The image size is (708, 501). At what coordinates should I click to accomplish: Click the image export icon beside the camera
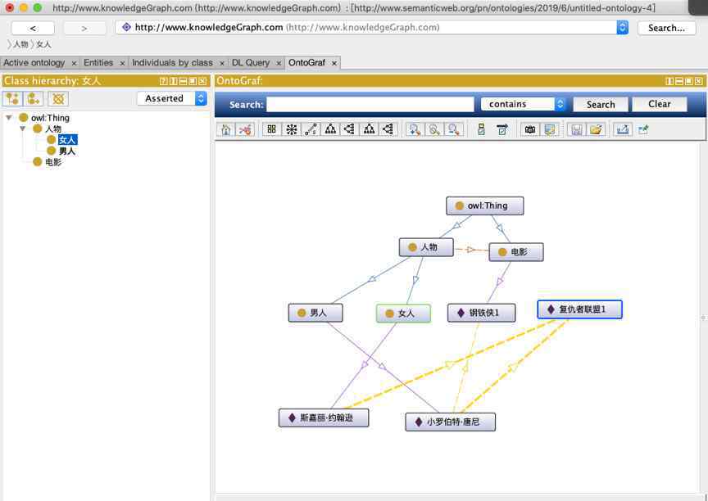click(549, 130)
